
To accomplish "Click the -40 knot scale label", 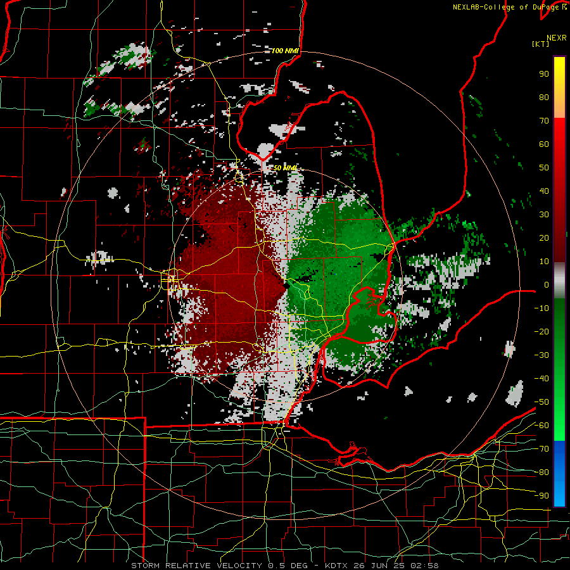I will pyautogui.click(x=541, y=379).
